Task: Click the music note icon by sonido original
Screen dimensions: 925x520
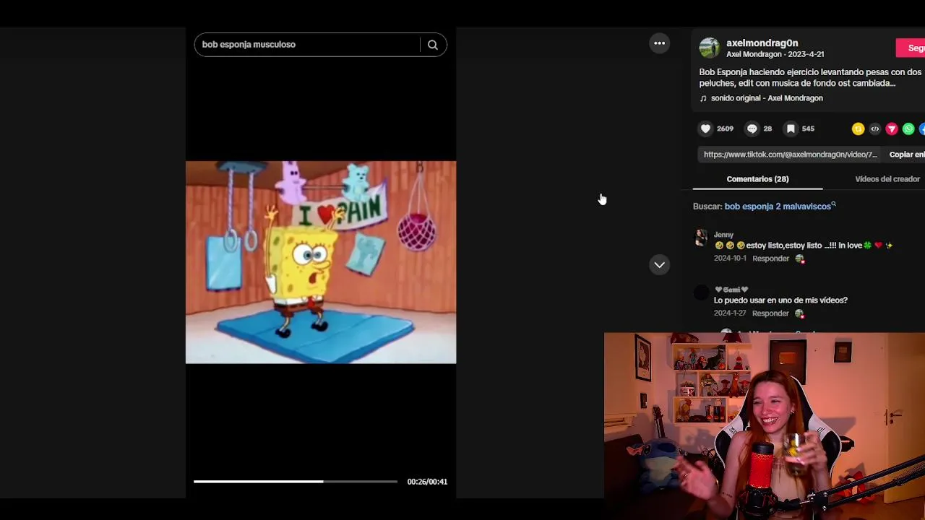Action: (x=703, y=98)
